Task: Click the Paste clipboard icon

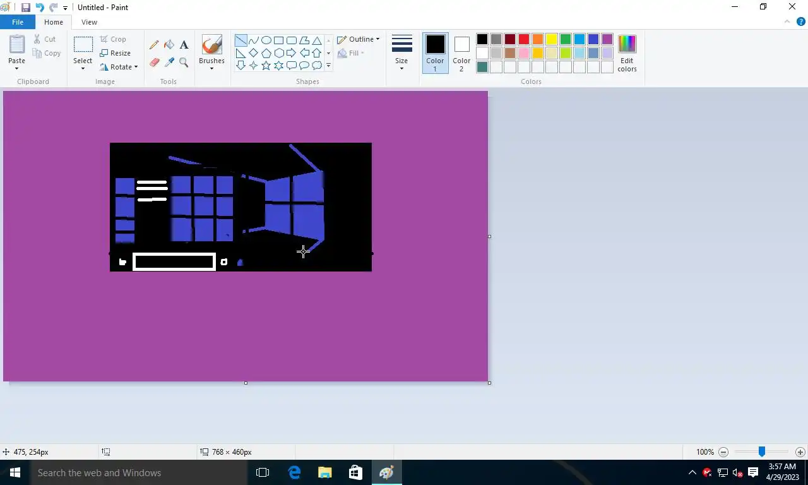Action: click(x=16, y=45)
